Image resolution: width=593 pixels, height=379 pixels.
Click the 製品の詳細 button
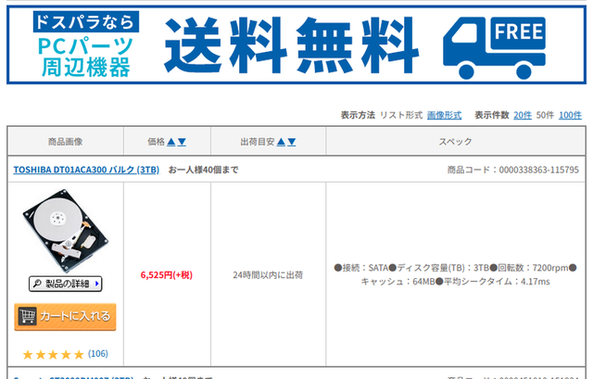pos(66,284)
